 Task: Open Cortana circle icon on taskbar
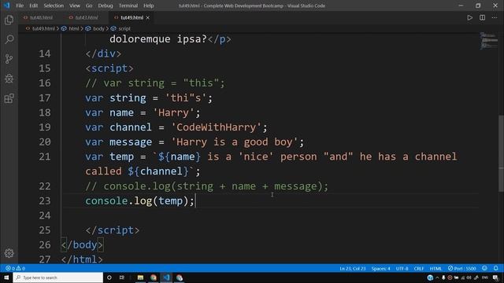pos(109,277)
